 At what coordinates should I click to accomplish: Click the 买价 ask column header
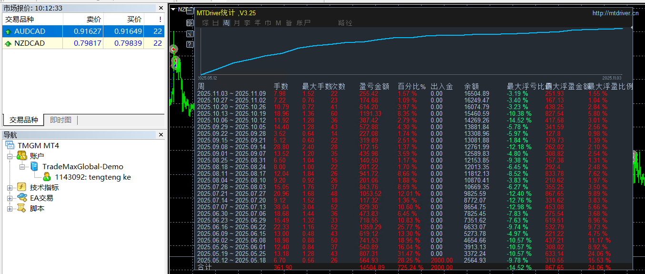tap(124, 20)
